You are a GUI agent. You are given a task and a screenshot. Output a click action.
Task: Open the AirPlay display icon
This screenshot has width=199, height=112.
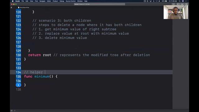point(150,1)
